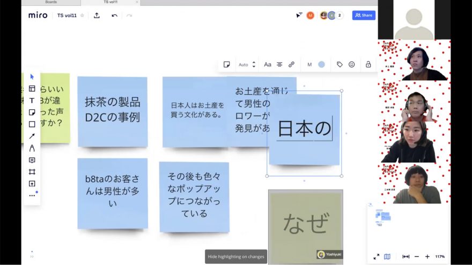Click the 117% zoom level

(x=440, y=256)
